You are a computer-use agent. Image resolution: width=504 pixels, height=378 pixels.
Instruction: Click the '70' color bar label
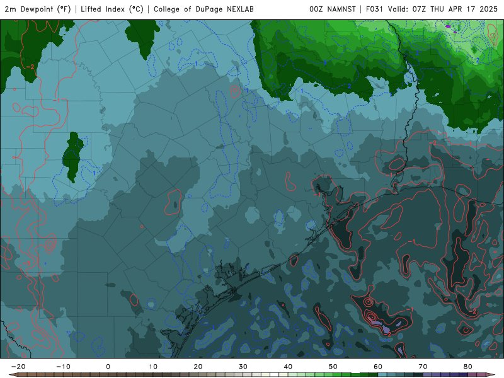(423, 367)
